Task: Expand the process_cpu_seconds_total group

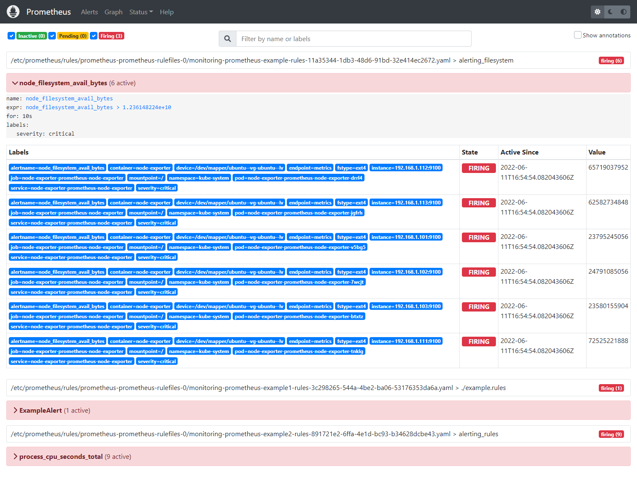Action: (x=318, y=456)
